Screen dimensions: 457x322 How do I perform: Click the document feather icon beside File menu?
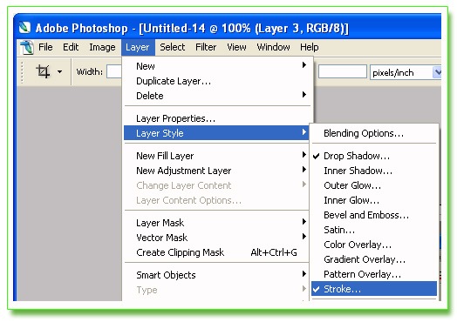pos(27,47)
